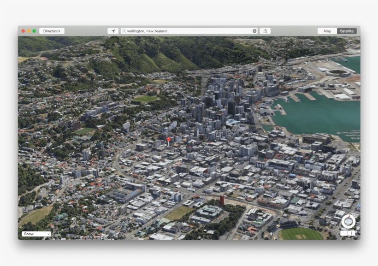378x266 pixels.
Task: Toggle 3D perspective using the compass control
Action: point(348,221)
